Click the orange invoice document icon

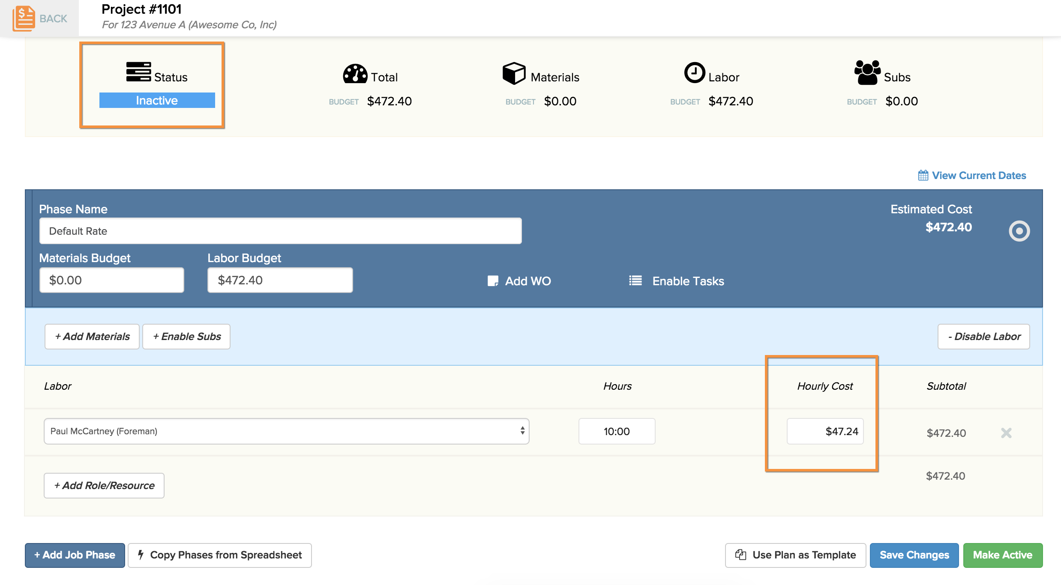[24, 18]
